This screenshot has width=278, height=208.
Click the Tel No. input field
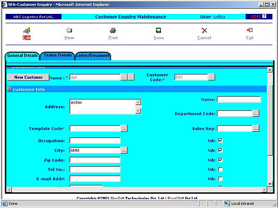tap(95, 170)
